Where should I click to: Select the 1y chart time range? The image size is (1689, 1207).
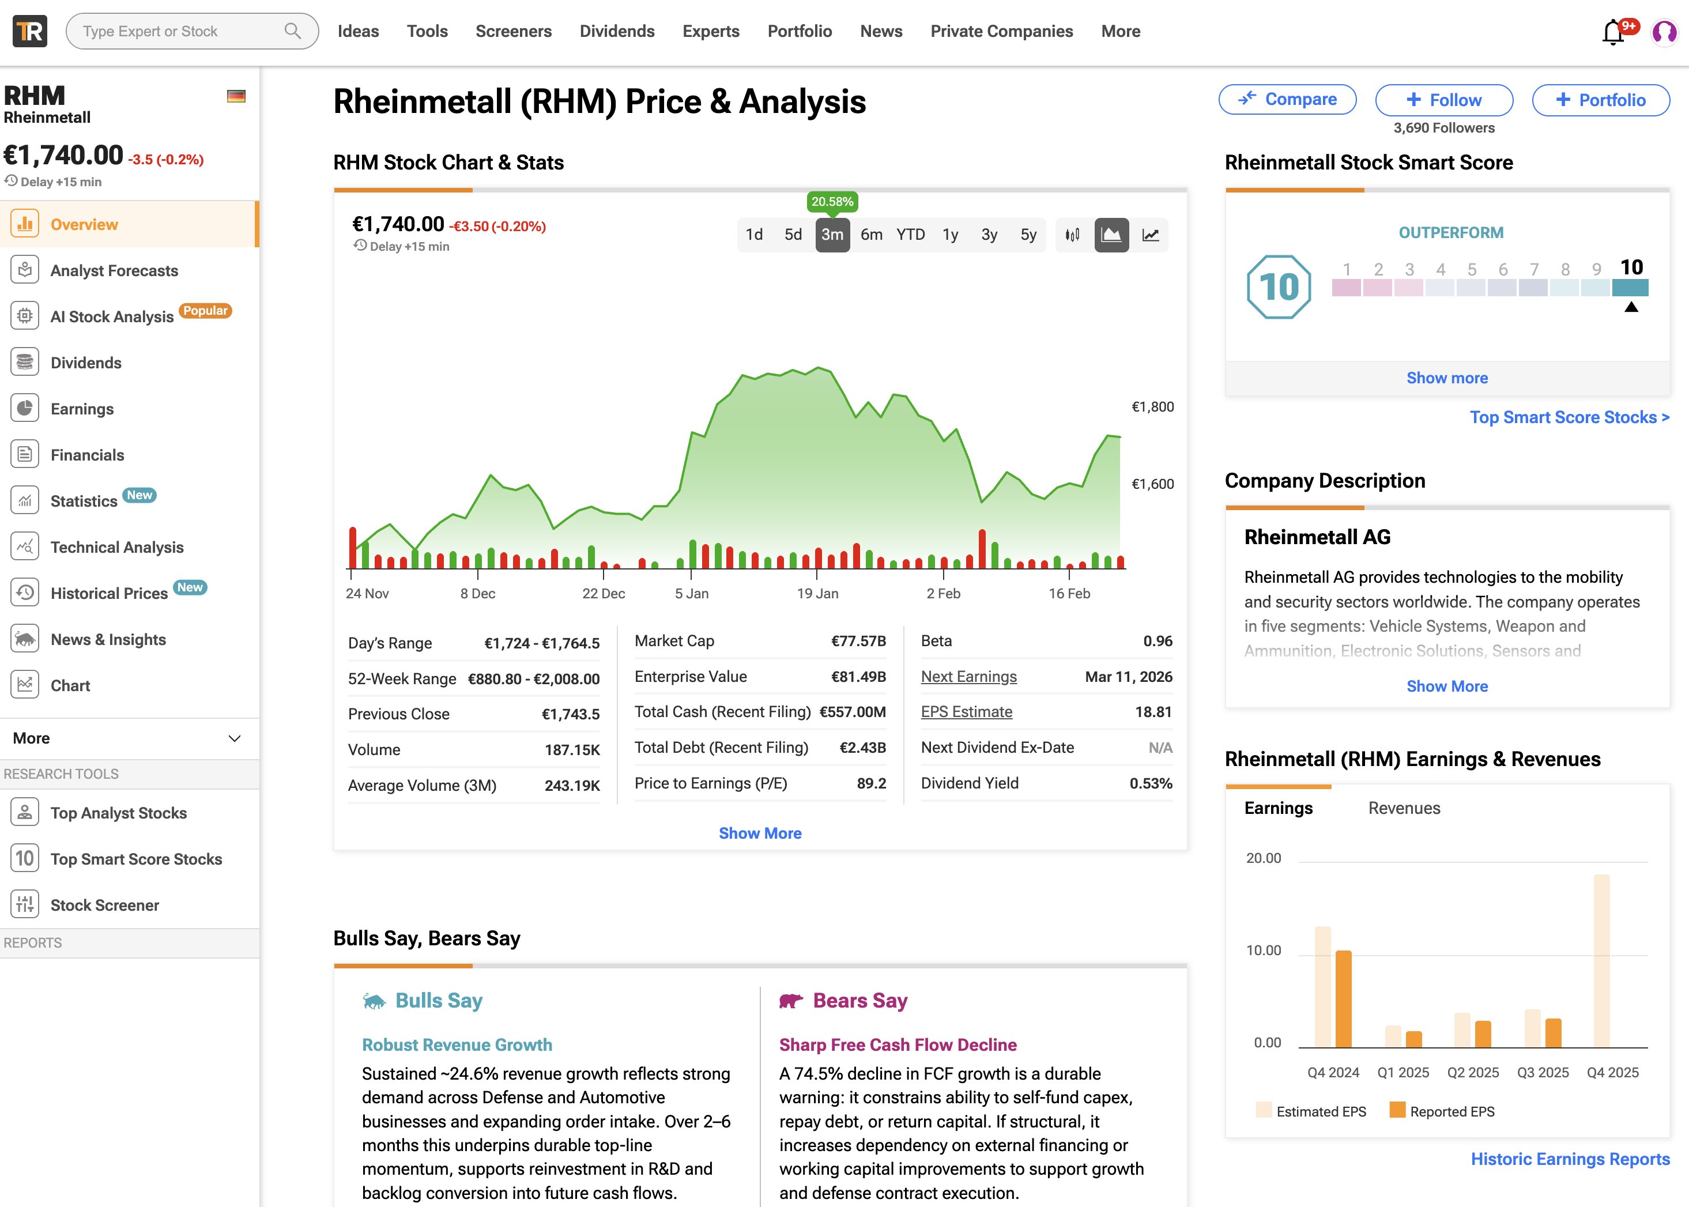pyautogui.click(x=951, y=235)
